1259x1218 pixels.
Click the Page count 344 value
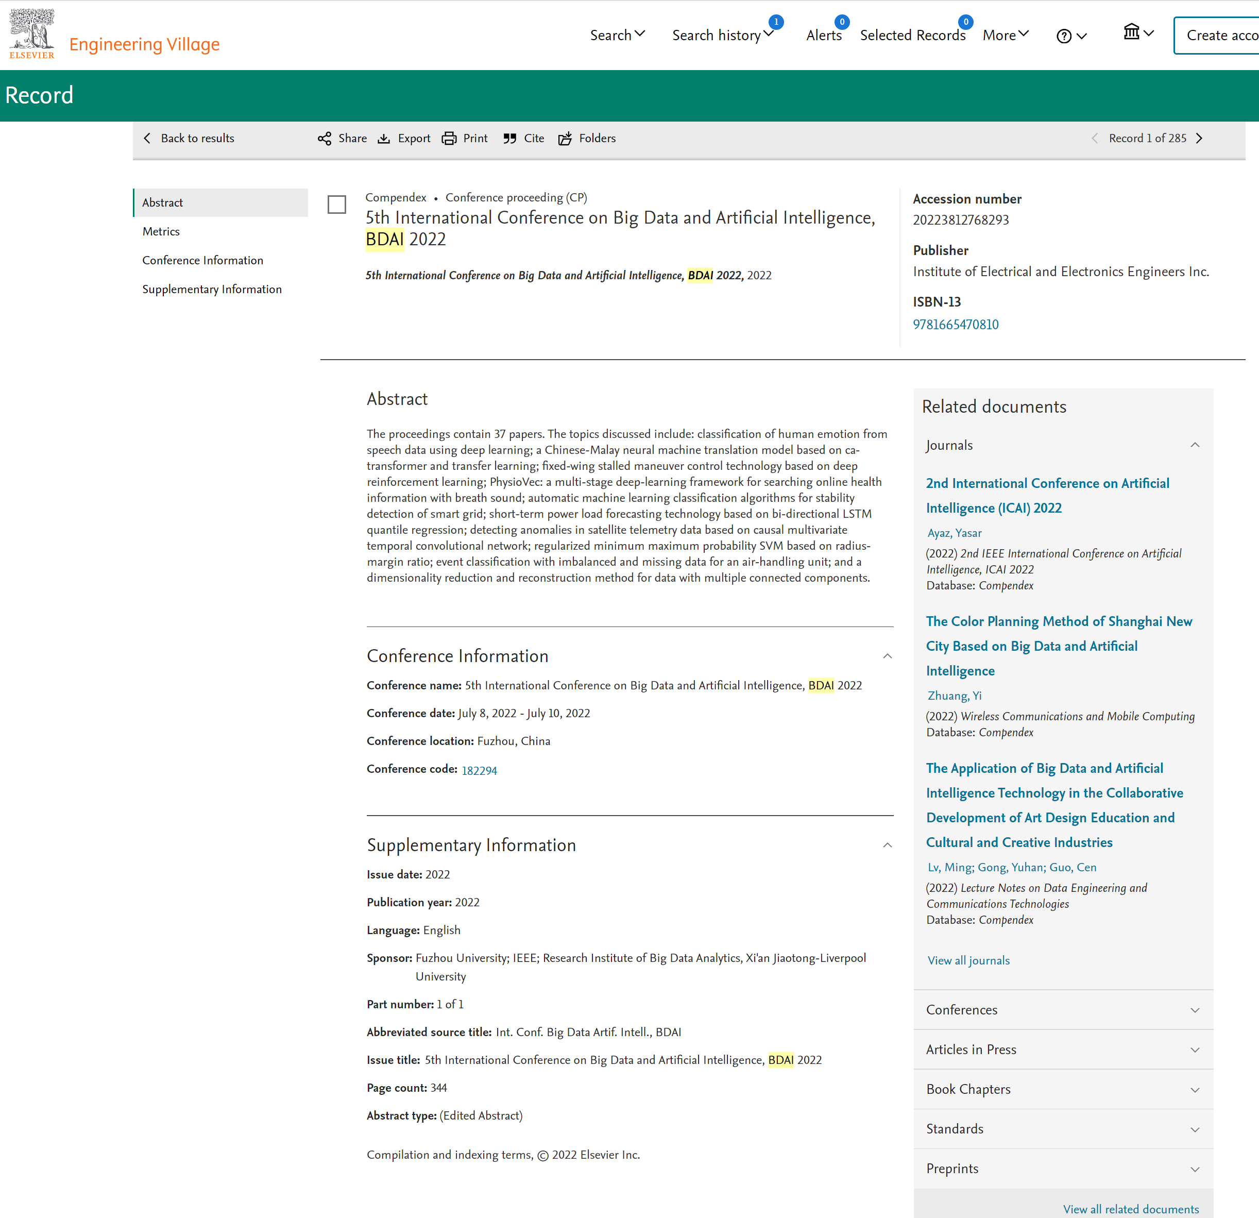coord(439,1088)
